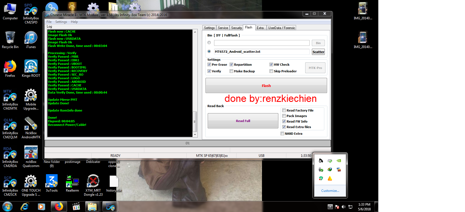The width and height of the screenshot is (465, 212).
Task: Uncheck the Read Extra files option
Action: click(284, 127)
